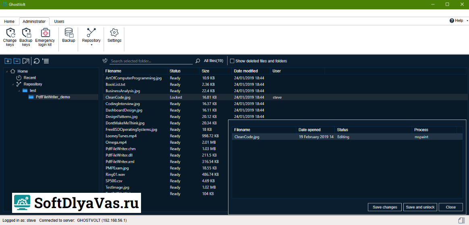Click Save and unlock

[421, 207]
